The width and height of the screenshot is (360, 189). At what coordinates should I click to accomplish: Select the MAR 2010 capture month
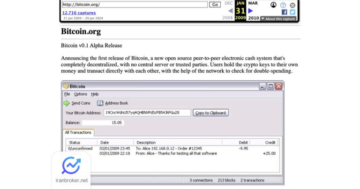pos(253,3)
